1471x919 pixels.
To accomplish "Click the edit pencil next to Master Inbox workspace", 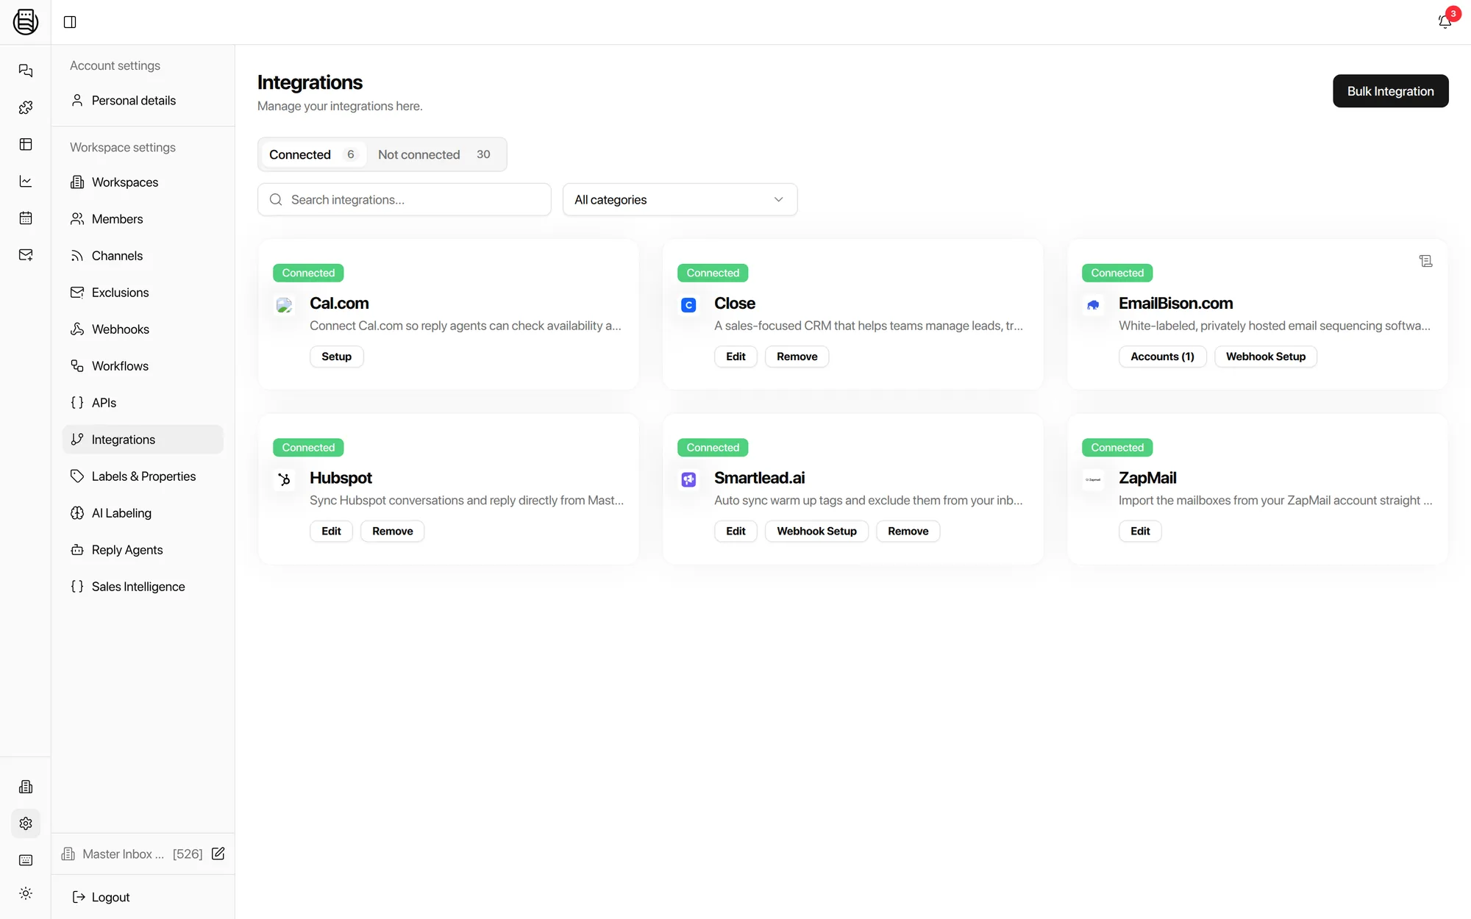I will point(218,854).
